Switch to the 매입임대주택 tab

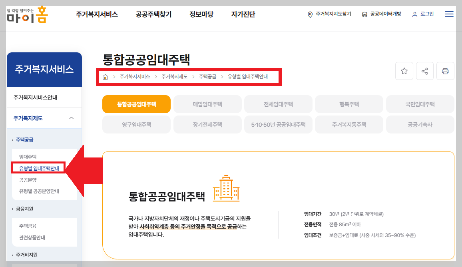(x=207, y=104)
